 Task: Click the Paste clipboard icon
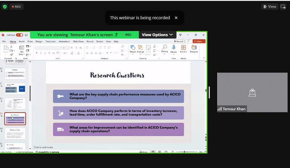point(6,48)
